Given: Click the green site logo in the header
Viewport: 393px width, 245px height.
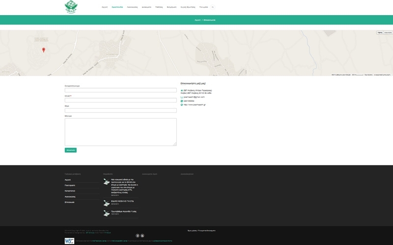Looking at the screenshot, I should 72,7.
